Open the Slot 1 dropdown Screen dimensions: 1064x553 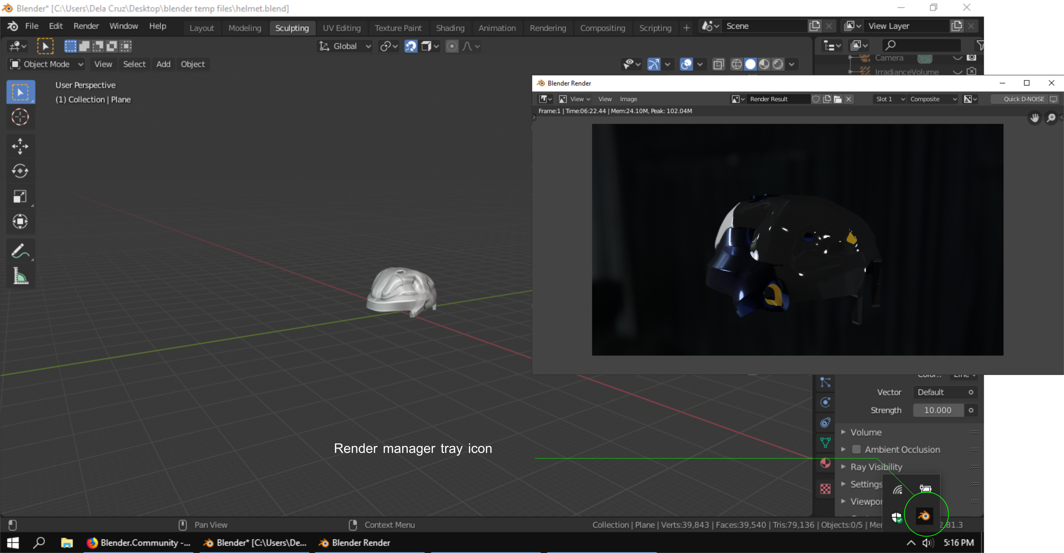point(890,99)
